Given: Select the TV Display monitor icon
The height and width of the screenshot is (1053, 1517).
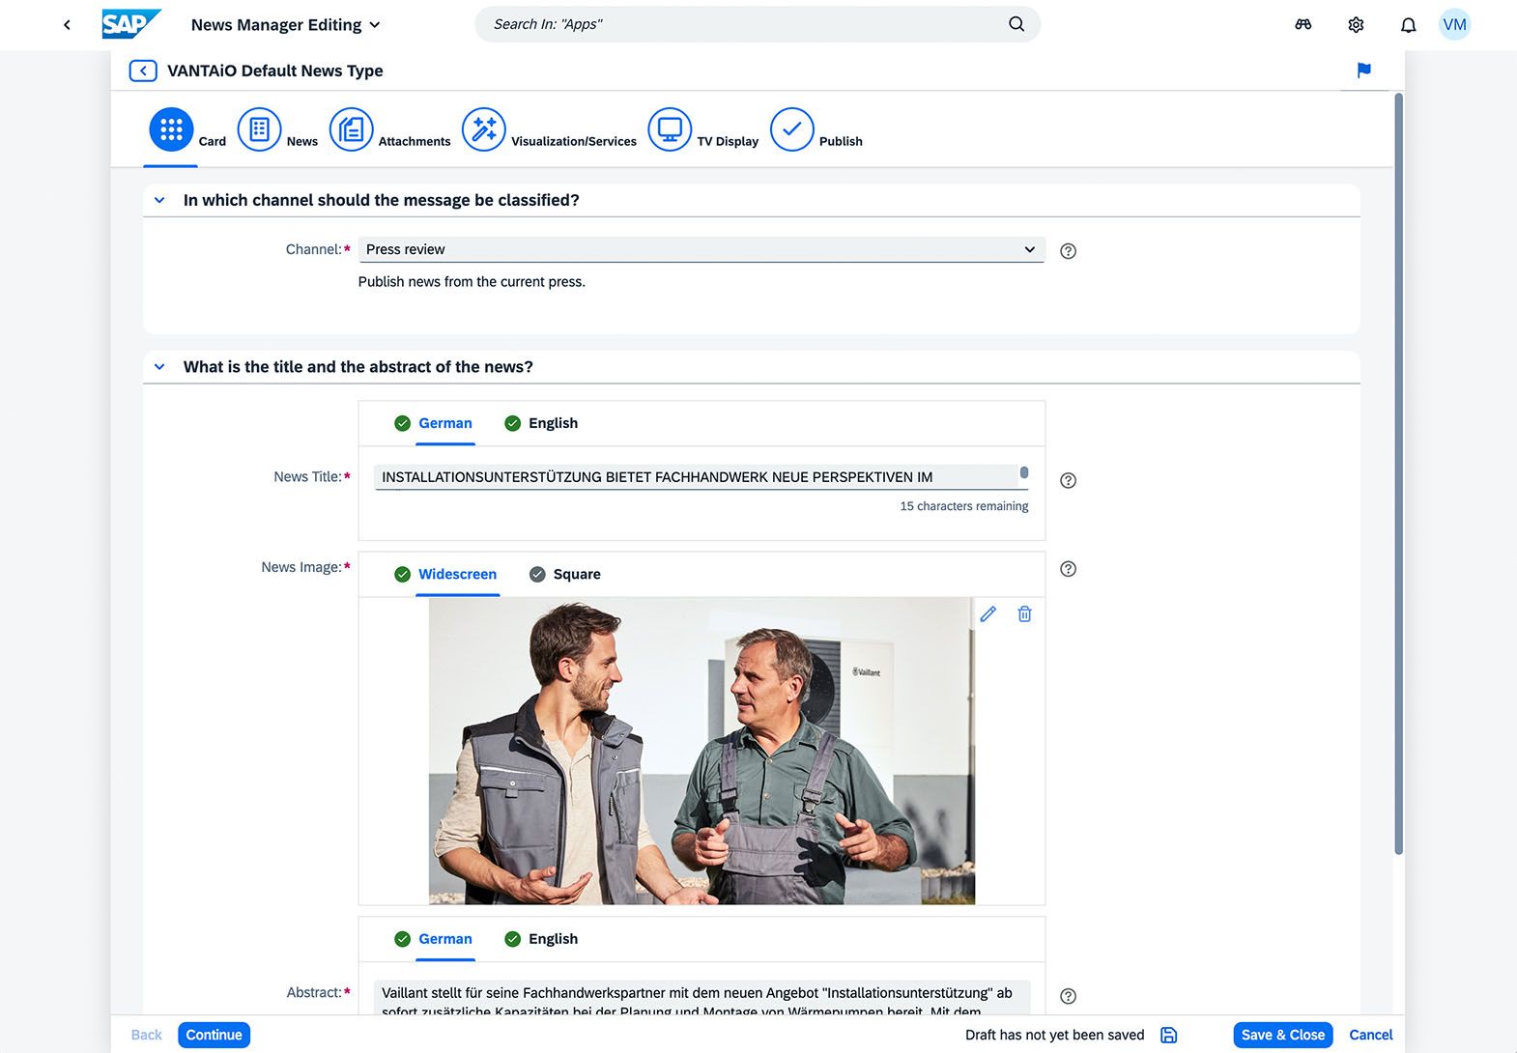Looking at the screenshot, I should 670,129.
